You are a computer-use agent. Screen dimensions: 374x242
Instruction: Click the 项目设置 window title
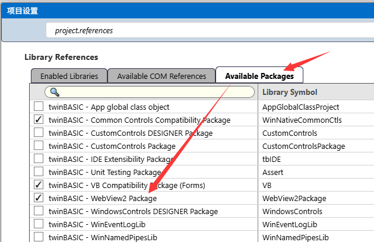23,11
